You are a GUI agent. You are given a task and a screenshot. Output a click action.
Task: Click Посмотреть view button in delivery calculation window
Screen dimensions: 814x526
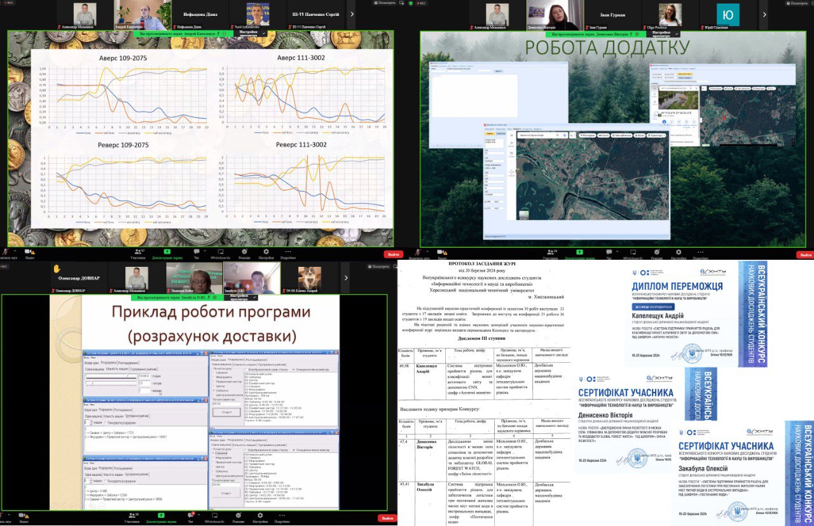378,266
